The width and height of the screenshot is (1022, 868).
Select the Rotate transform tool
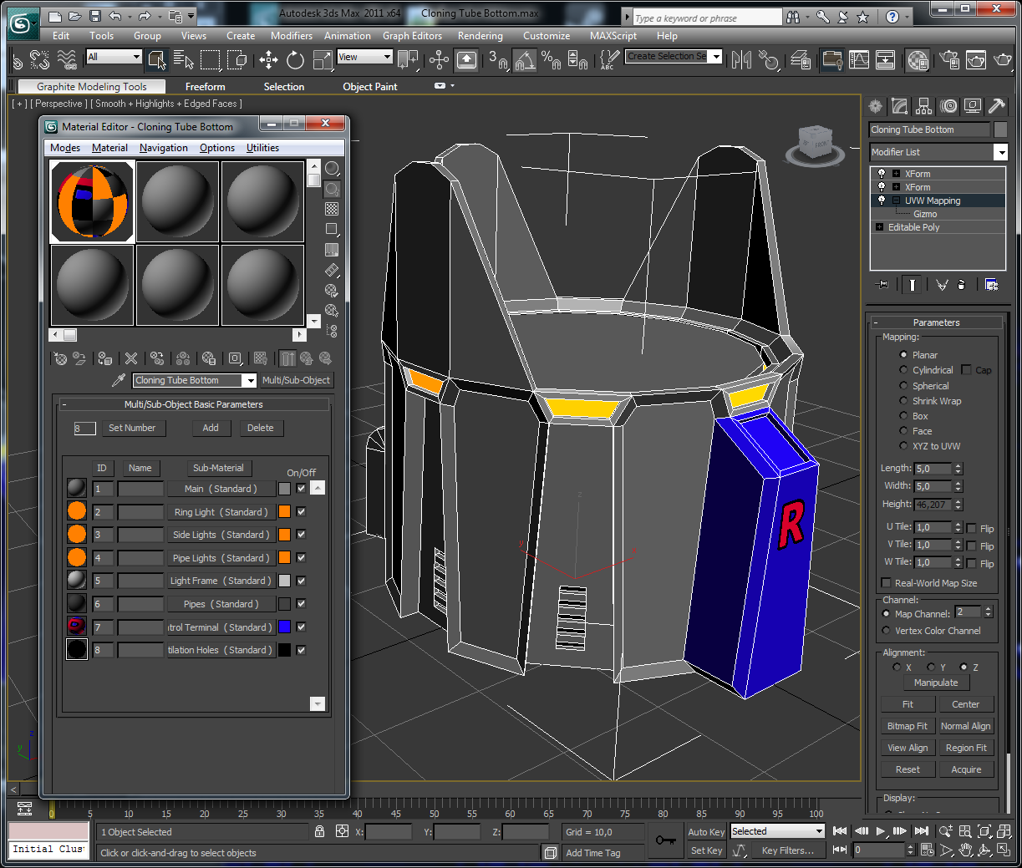click(295, 59)
